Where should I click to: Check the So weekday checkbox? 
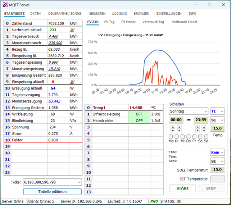pos(206,137)
